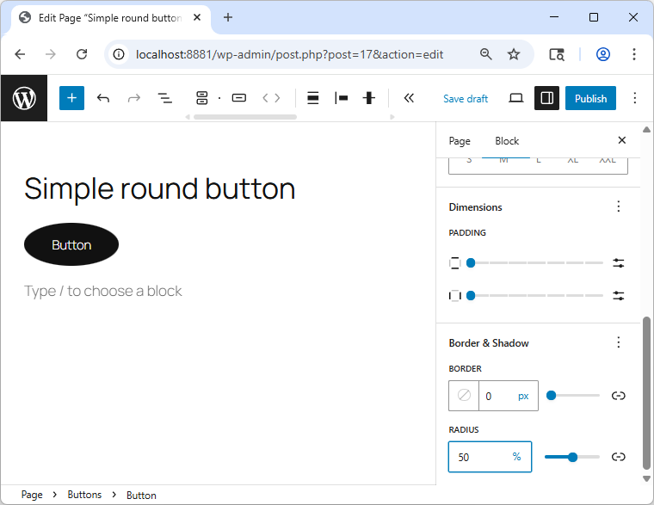Select the parent Buttons block icon

(202, 98)
